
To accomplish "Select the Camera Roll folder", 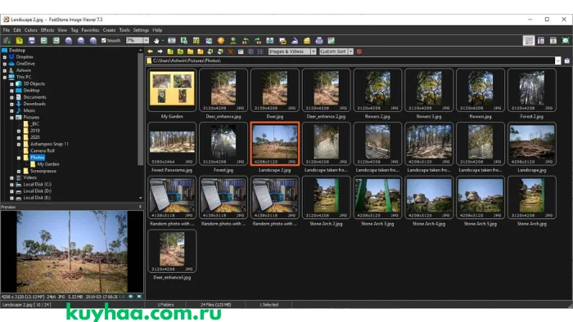I will coord(43,150).
